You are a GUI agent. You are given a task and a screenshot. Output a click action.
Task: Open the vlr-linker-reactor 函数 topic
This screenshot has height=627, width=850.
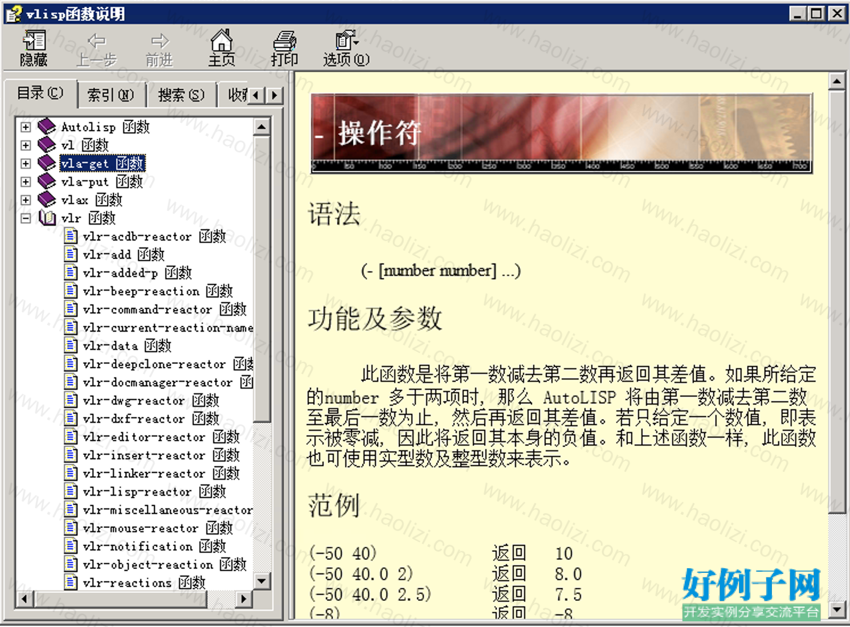161,473
